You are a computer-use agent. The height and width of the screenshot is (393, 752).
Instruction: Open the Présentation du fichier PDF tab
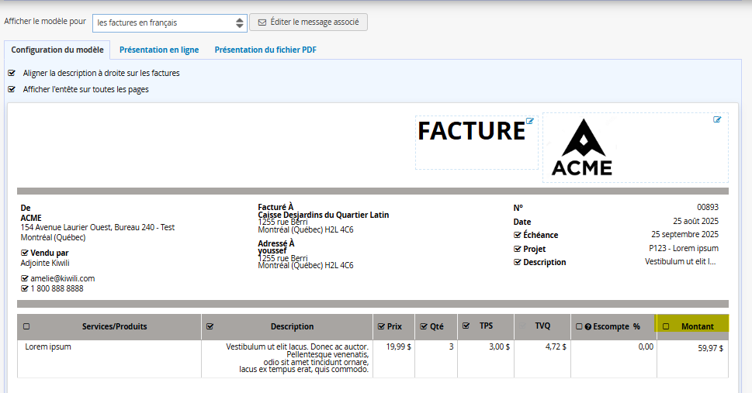[265, 50]
